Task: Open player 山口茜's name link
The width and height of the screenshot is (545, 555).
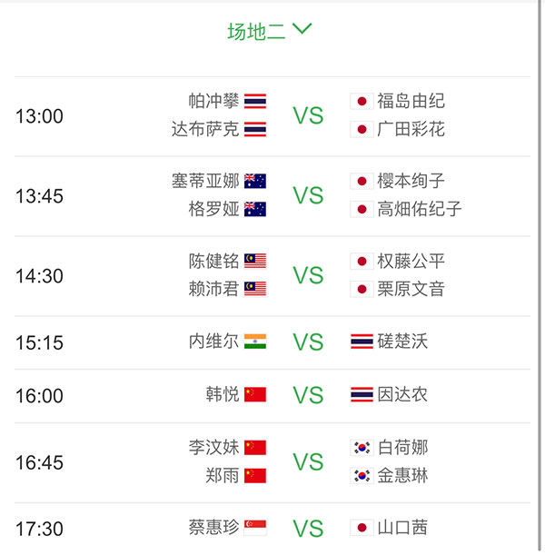Action: pyautogui.click(x=402, y=527)
